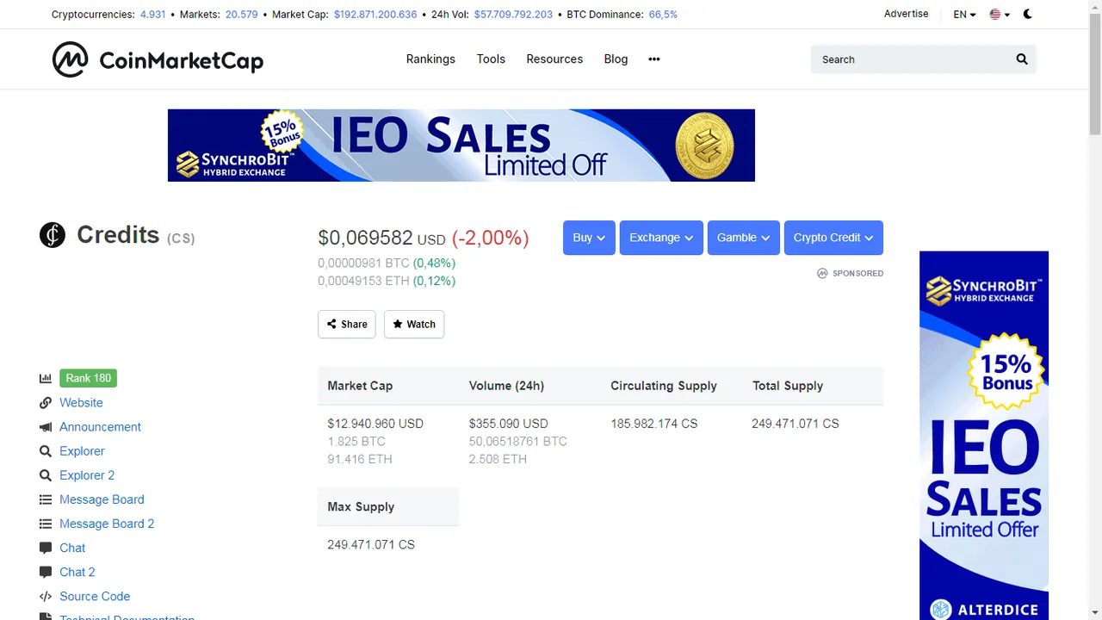This screenshot has width=1102, height=620.
Task: Click the 24h Vol value $57.709.792.203
Action: coord(514,15)
